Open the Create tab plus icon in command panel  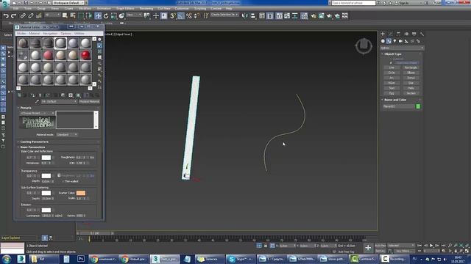point(383,34)
